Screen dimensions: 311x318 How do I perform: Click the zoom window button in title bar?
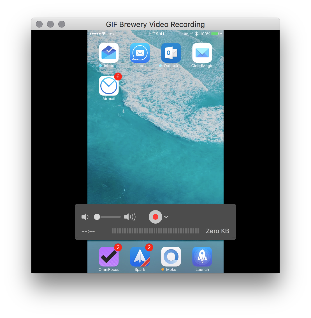coord(62,24)
